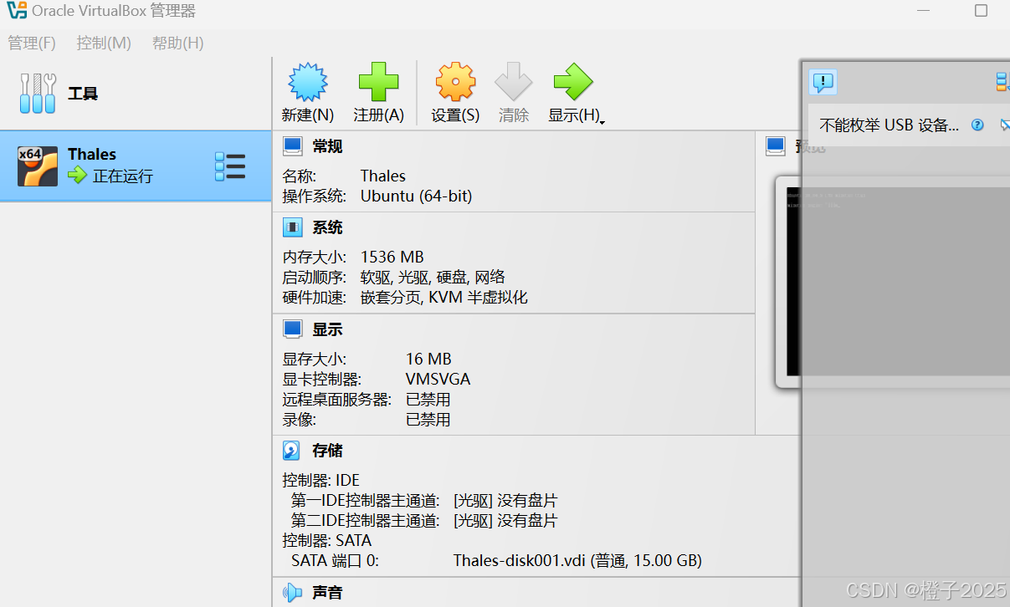This screenshot has height=607, width=1010.
Task: Open the 管理(F) menu
Action: point(32,43)
